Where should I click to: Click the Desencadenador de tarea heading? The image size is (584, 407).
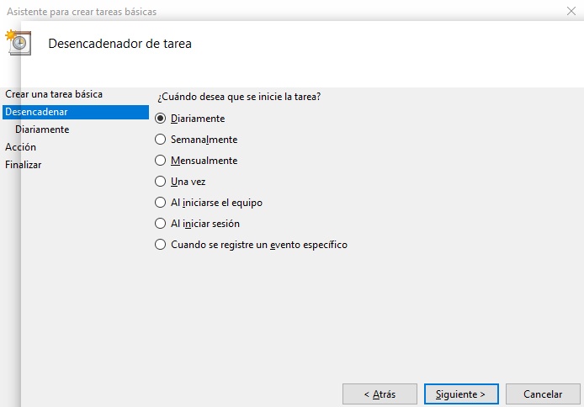(x=120, y=43)
